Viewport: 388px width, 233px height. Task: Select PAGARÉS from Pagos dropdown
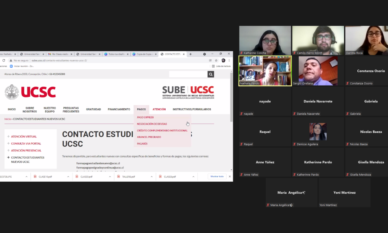tap(142, 144)
